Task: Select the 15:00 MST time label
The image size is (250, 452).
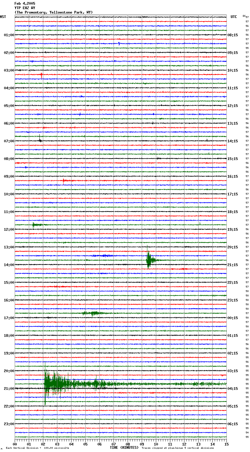Action: click(x=9, y=283)
